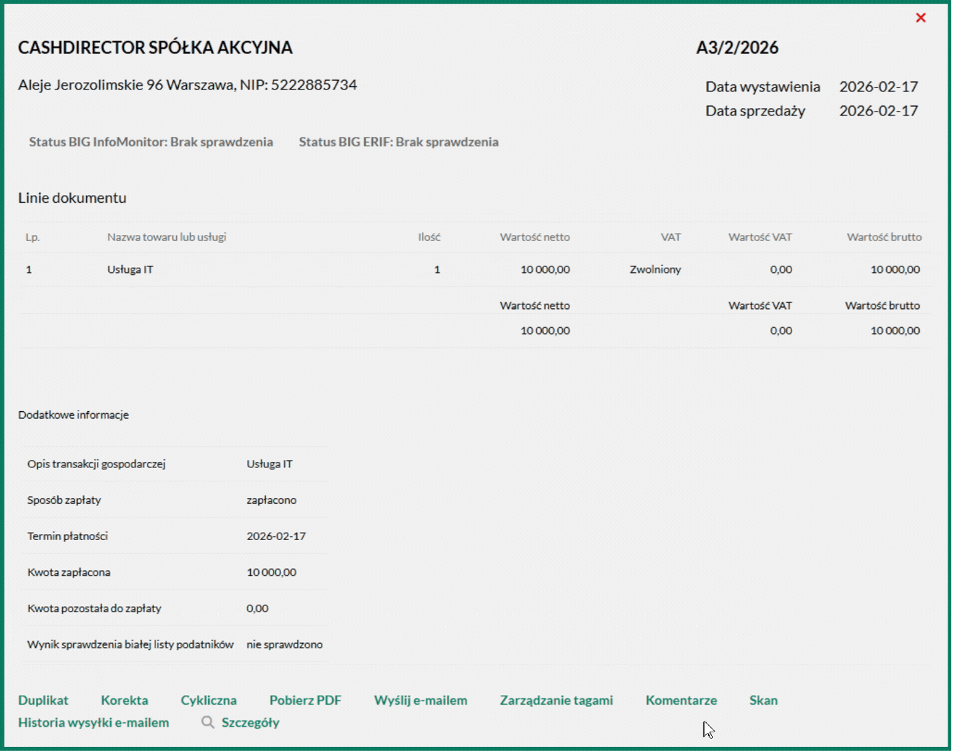953x751 pixels.
Task: Click Status BIG ERIF text
Action: click(x=398, y=142)
